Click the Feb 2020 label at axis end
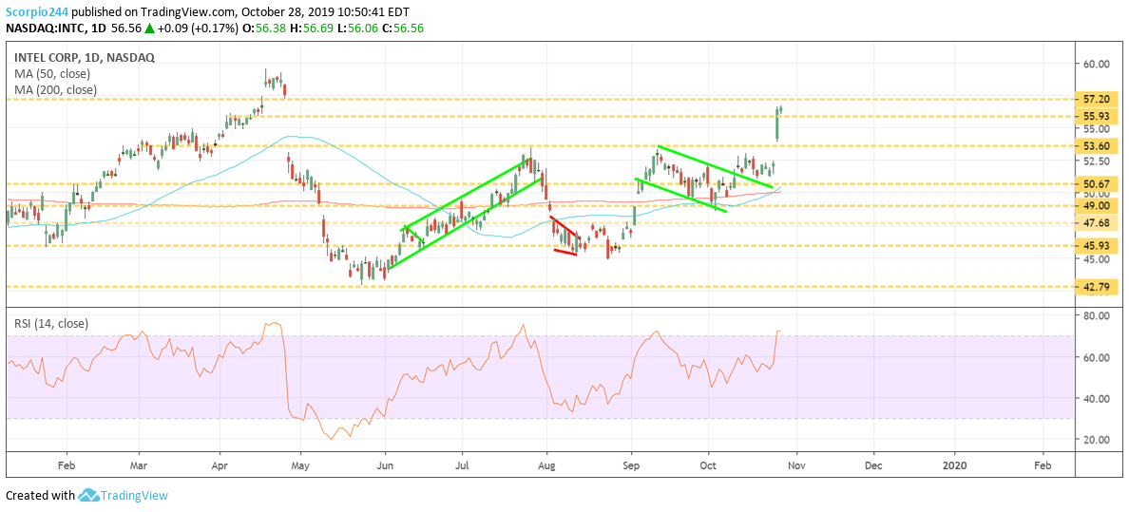1129x512 pixels. click(1042, 465)
